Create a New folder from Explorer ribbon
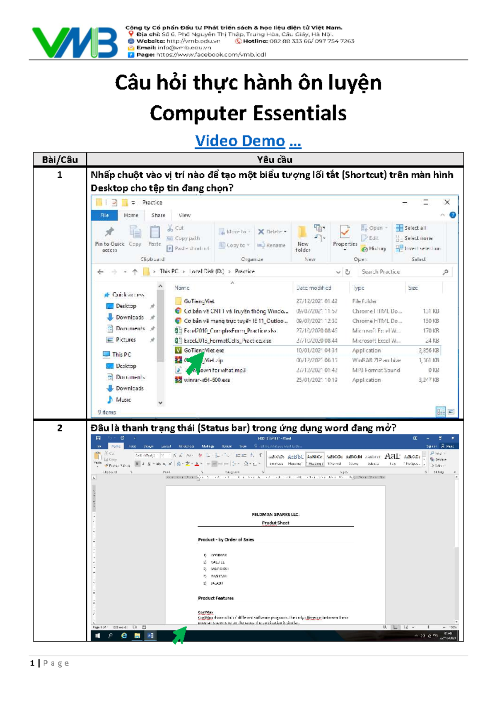Image resolution: width=497 pixels, height=703 pixels. tap(303, 239)
